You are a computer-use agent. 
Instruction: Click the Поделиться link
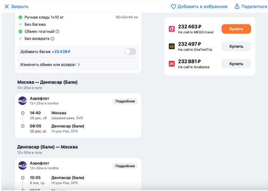point(254,7)
